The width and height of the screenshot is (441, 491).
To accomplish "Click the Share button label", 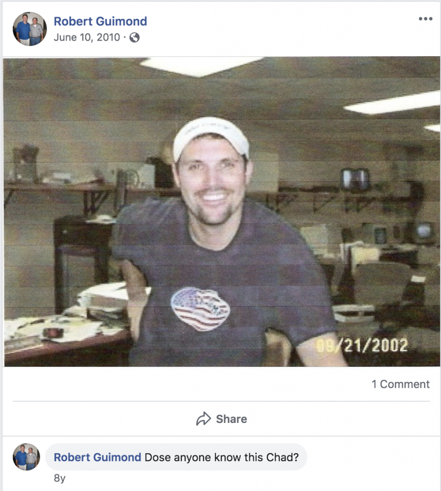I will point(231,419).
